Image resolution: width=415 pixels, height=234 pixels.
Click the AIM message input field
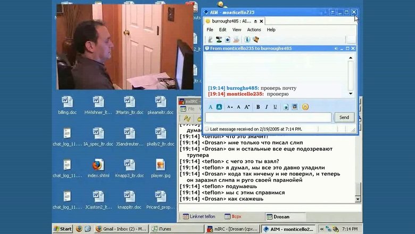(x=268, y=117)
